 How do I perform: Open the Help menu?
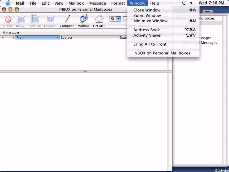(155, 3)
